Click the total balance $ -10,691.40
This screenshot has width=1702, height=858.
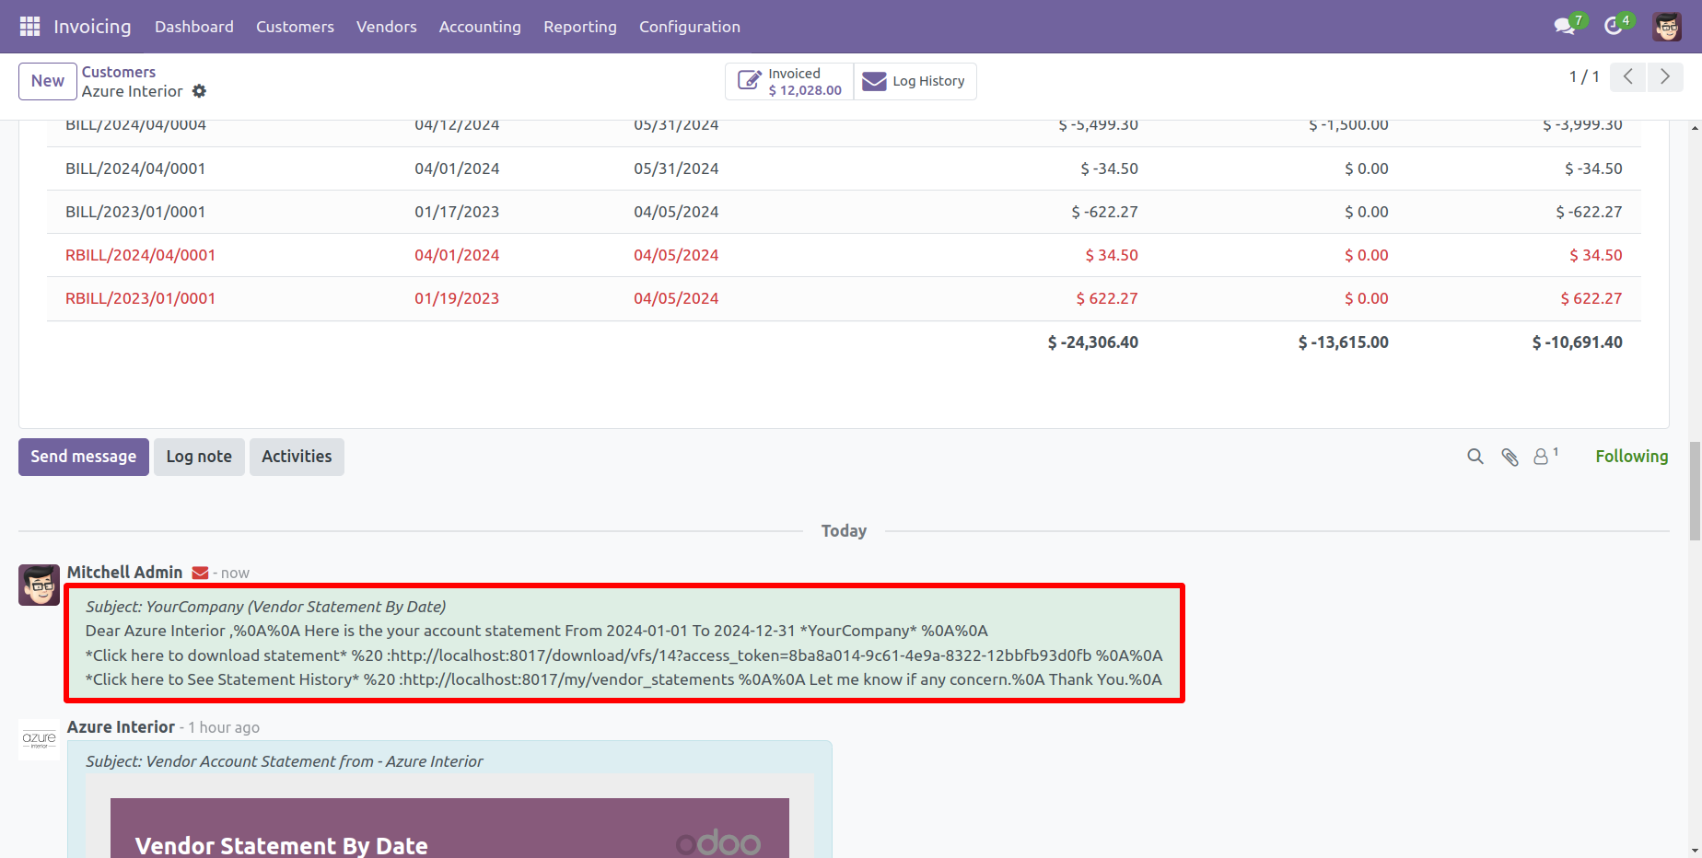click(1578, 342)
